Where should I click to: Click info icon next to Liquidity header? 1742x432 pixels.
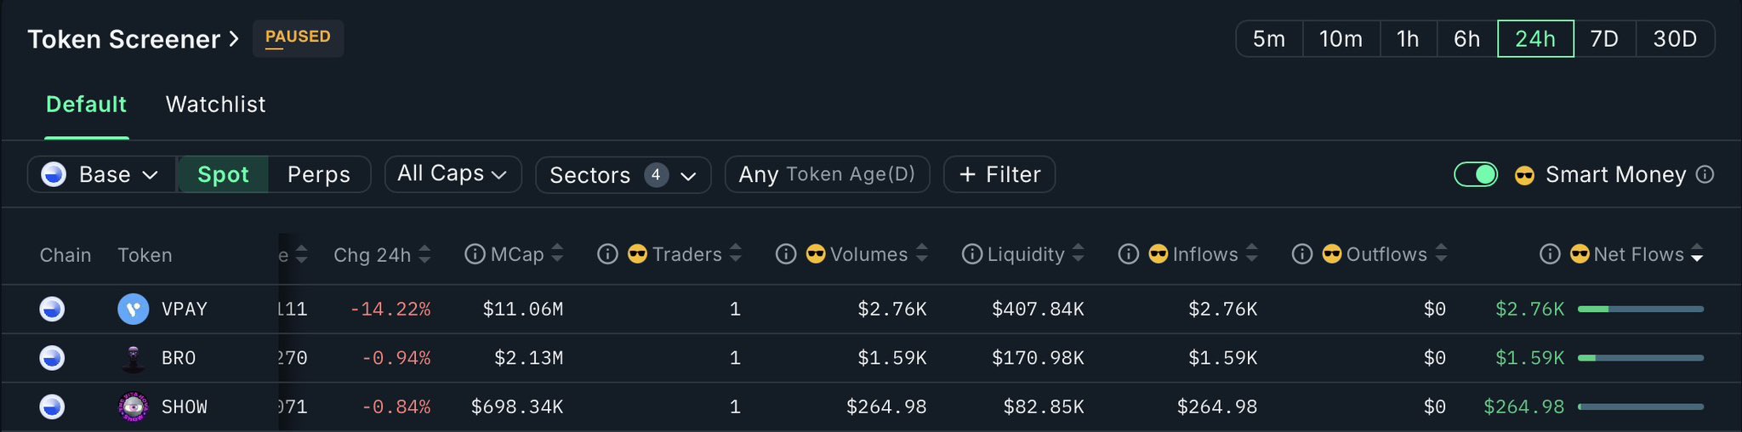pyautogui.click(x=971, y=254)
